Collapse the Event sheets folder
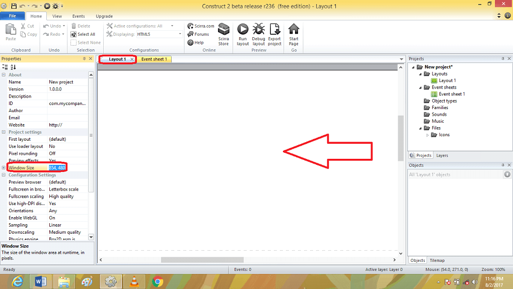Viewport: 513px width, 289px height. tap(420, 87)
